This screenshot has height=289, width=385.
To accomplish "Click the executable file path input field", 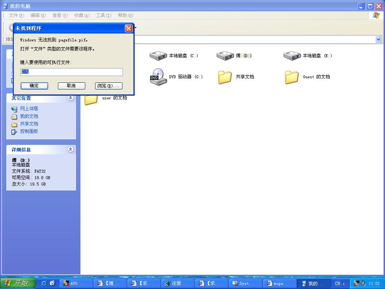I will [x=71, y=72].
